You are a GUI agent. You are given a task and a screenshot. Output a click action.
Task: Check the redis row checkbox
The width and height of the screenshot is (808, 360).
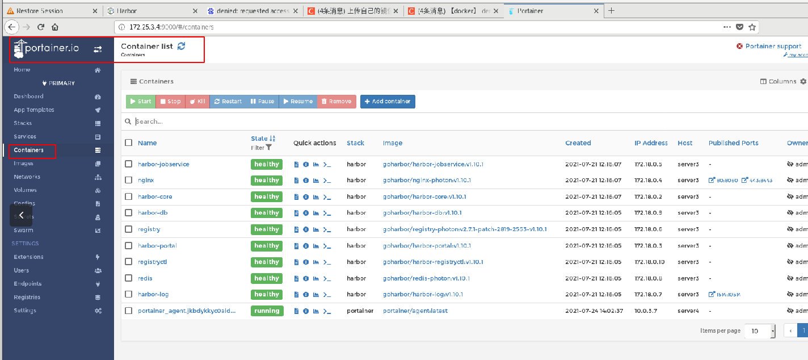129,278
